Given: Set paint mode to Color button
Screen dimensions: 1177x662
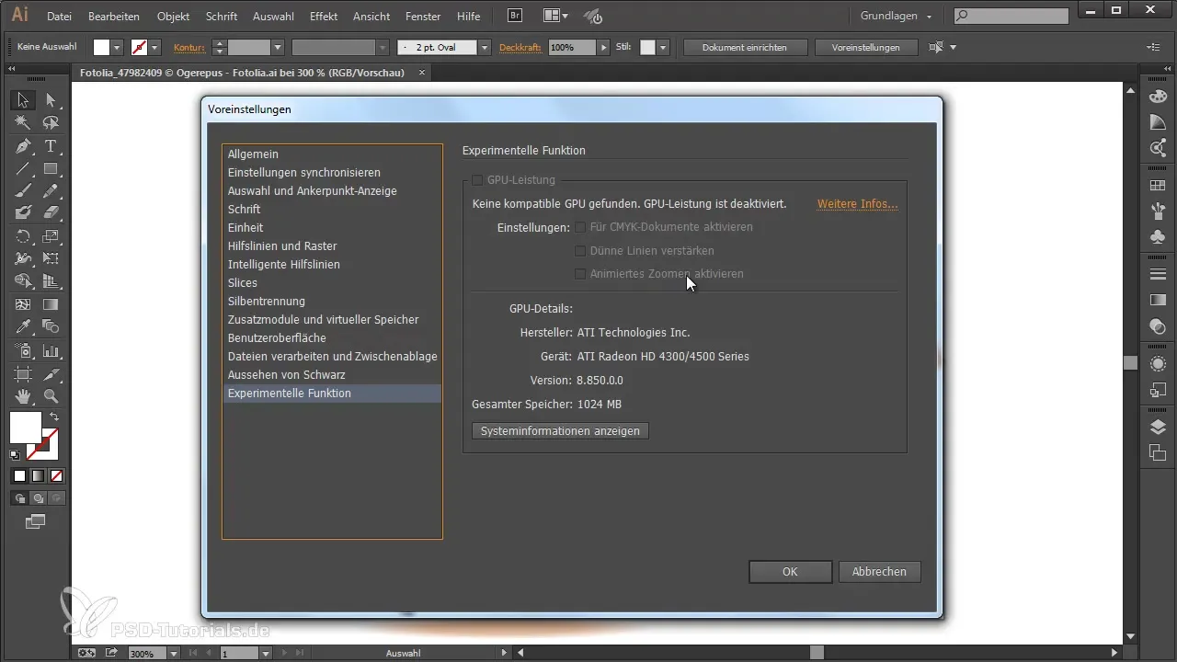Looking at the screenshot, I should coord(19,475).
